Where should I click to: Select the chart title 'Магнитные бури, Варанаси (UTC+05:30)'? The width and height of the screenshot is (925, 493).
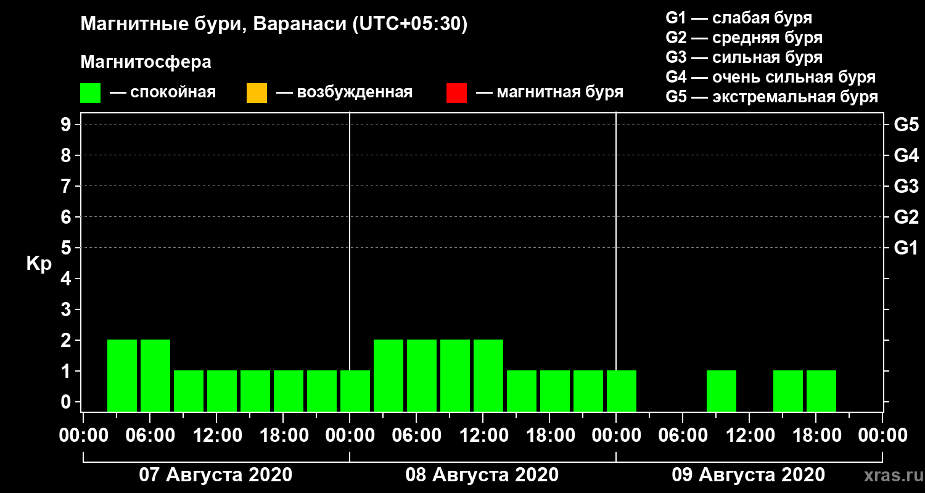274,25
